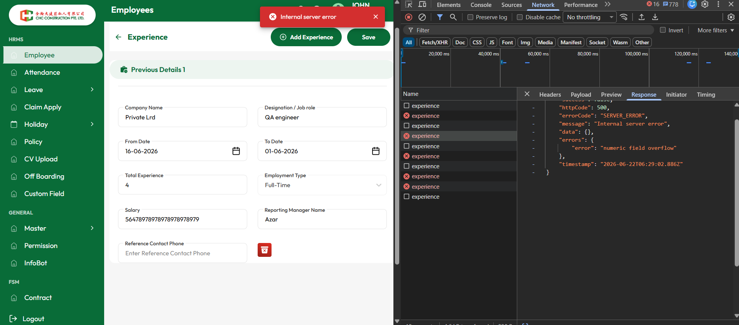This screenshot has height=325, width=739.
Task: Toggle the network filter funnel icon
Action: tap(440, 17)
